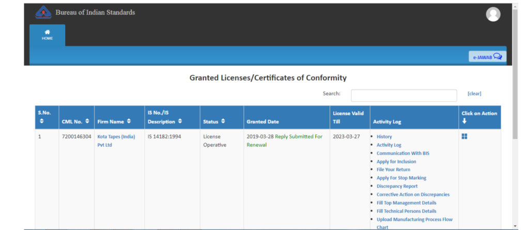
Task: Open Kota Tapes (India) Pvt Ltd link
Action: [116, 141]
